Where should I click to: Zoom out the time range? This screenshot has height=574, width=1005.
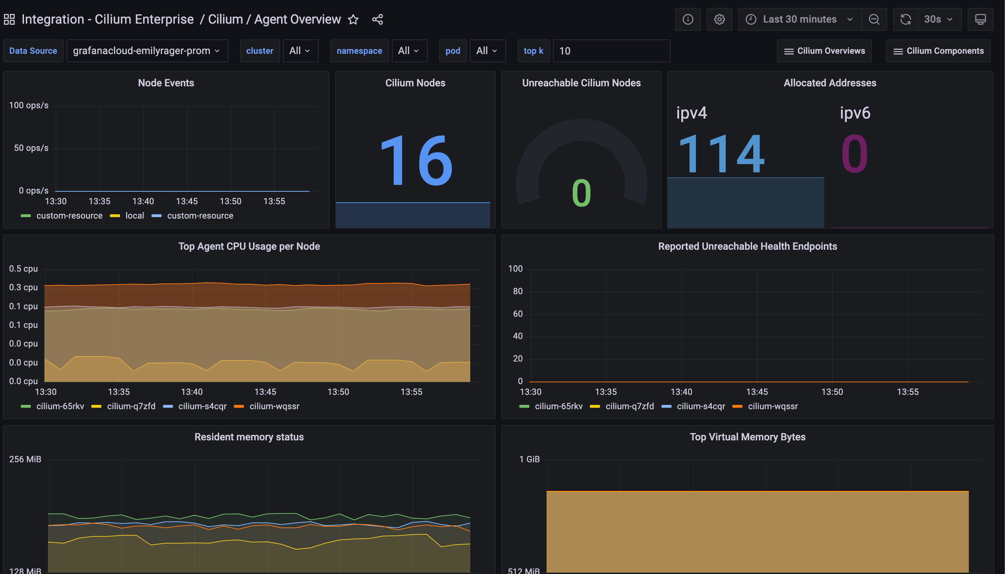coord(874,19)
